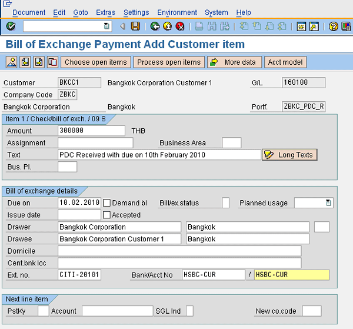
Task: Open the Extras menu
Action: point(106,12)
